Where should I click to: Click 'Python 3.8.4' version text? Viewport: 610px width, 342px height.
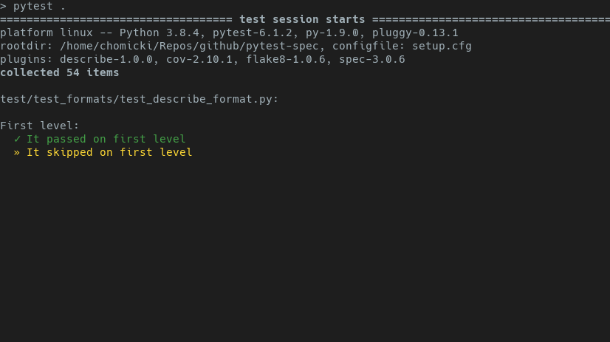pos(159,33)
